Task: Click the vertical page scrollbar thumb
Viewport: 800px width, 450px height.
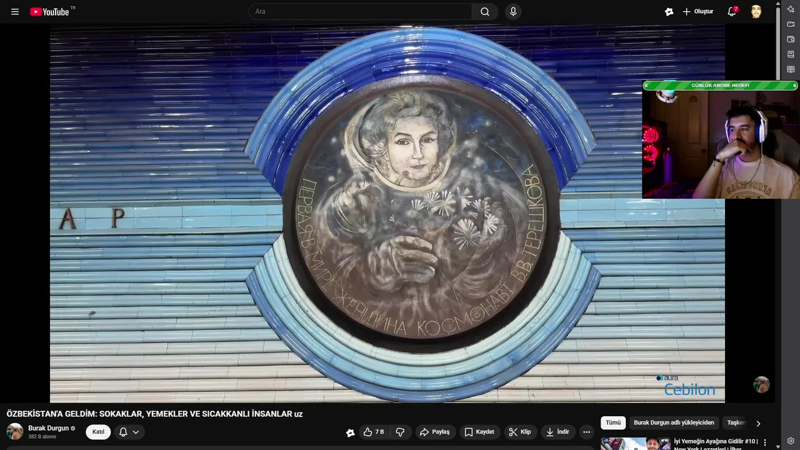Action: [778, 44]
